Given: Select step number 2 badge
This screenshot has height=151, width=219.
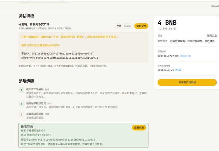Looking at the screenshot, I should 21,104.
